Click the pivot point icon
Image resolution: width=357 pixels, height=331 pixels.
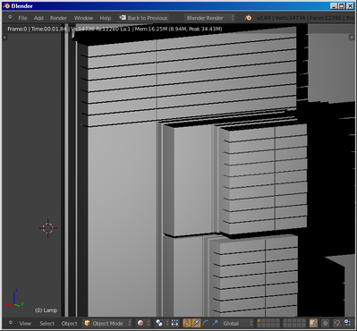tap(159, 323)
